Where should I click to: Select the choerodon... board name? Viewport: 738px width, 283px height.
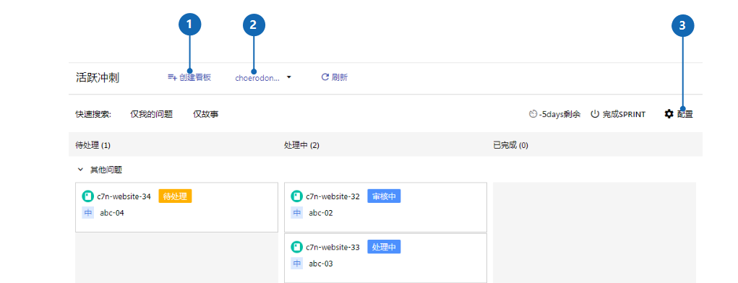point(257,78)
